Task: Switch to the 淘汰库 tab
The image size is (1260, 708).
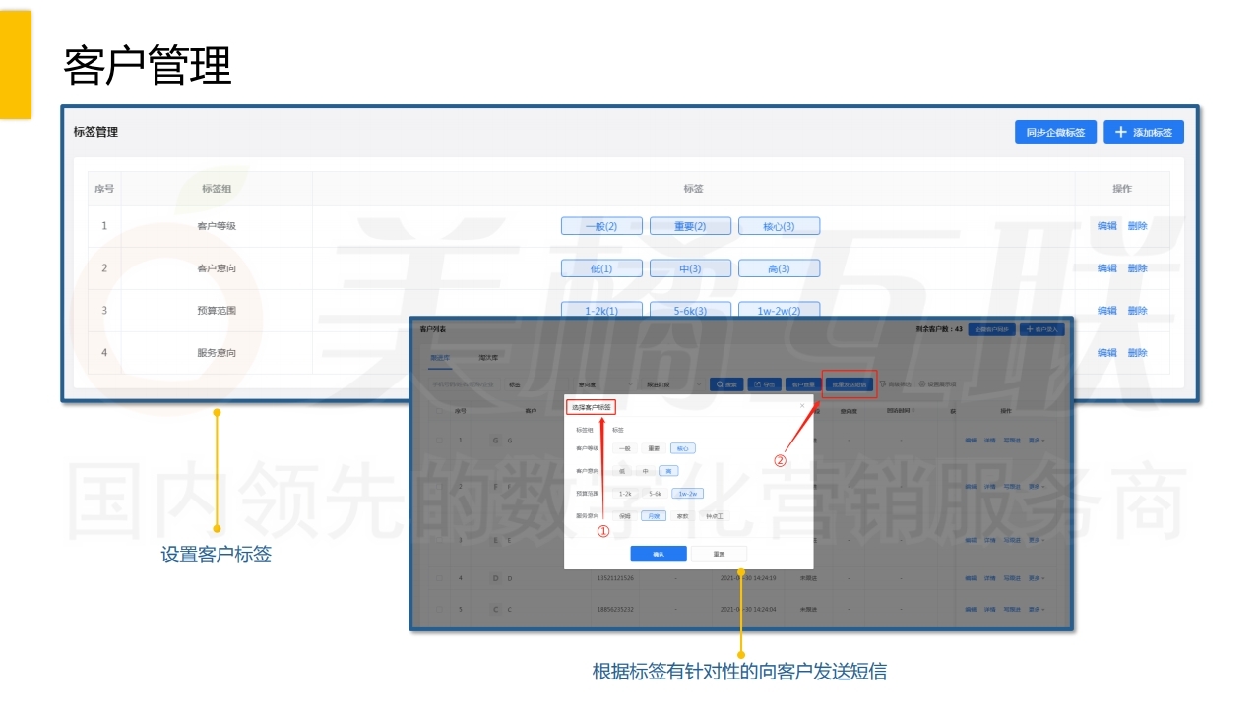Action: tap(488, 358)
